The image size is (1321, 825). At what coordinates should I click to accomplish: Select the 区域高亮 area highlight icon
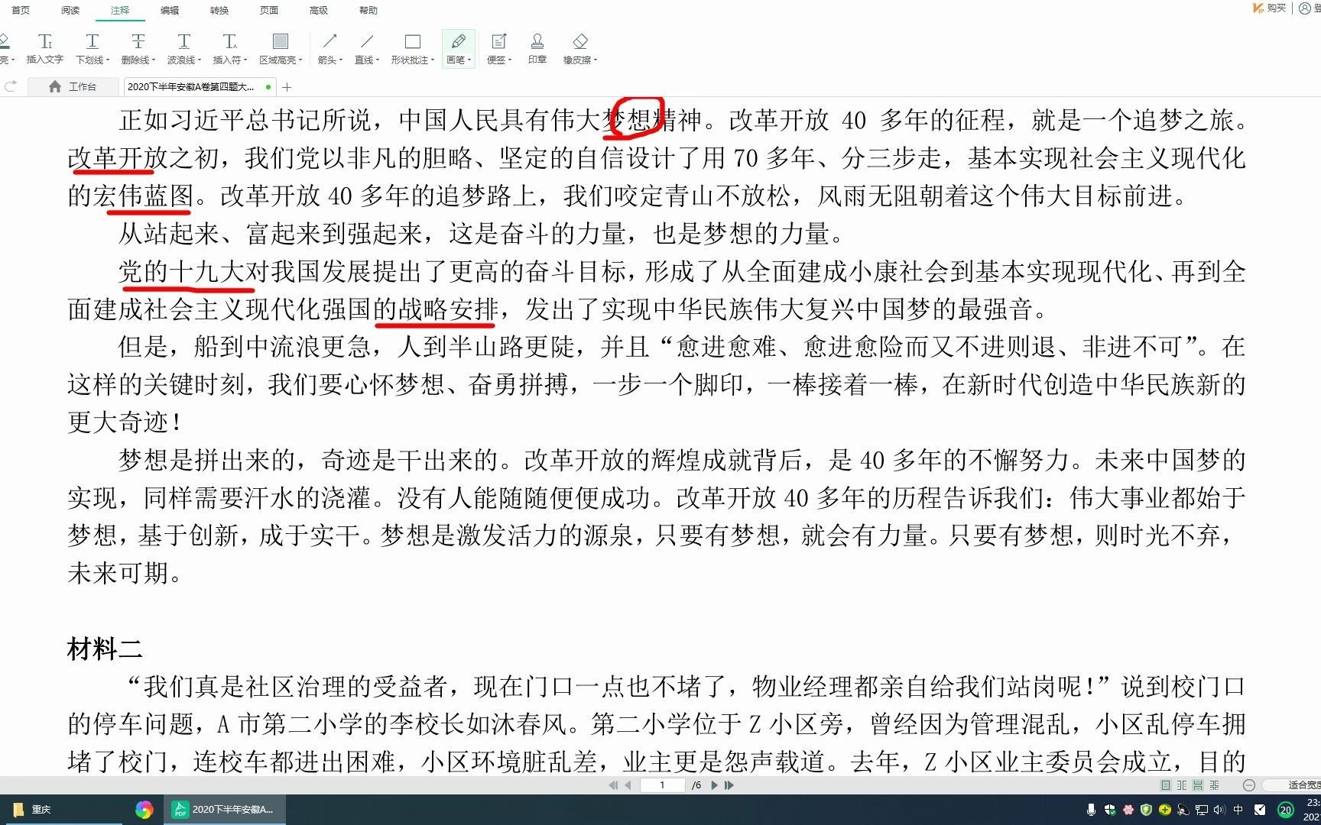point(281,41)
